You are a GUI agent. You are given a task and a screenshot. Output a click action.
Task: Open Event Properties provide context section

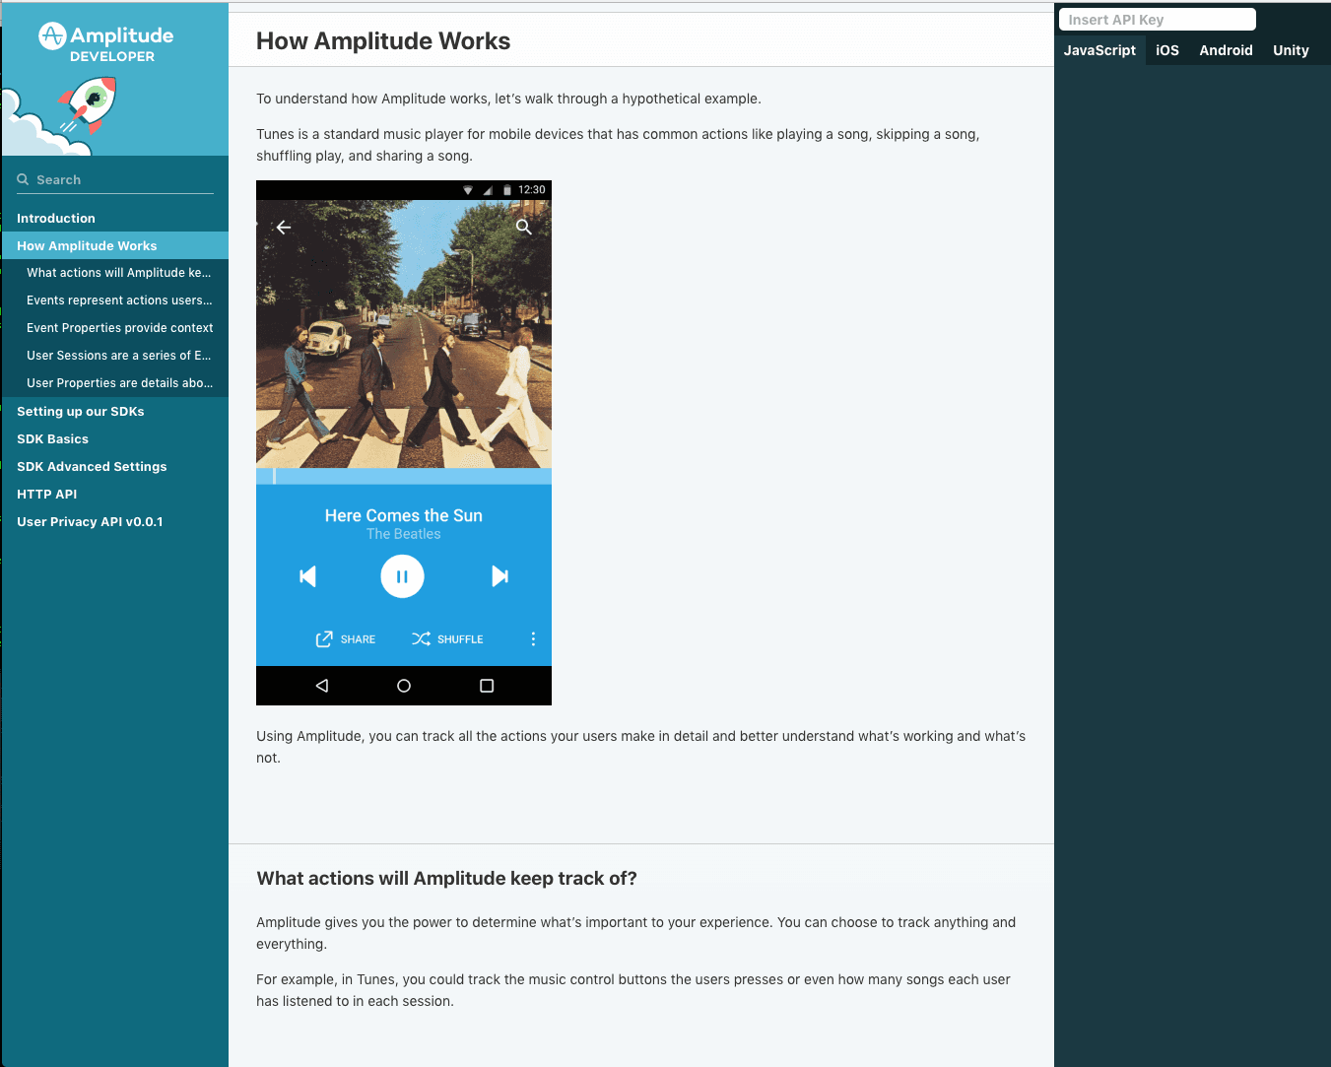[x=120, y=327]
